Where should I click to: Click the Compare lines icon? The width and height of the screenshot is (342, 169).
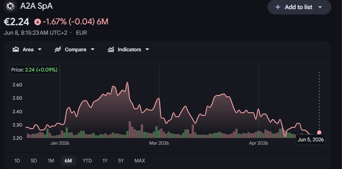click(x=58, y=50)
